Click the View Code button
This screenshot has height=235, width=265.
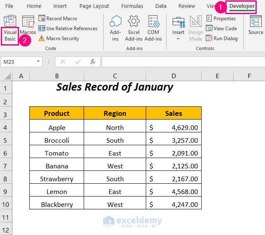(222, 29)
